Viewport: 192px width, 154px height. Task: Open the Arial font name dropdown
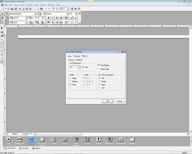(x=67, y=14)
